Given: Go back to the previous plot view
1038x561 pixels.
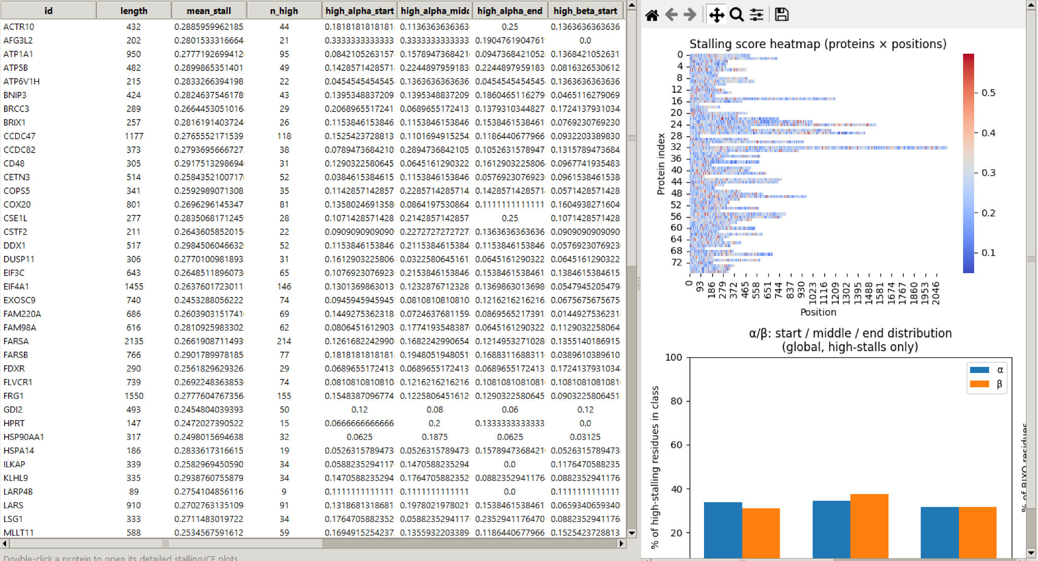Looking at the screenshot, I should tap(672, 14).
